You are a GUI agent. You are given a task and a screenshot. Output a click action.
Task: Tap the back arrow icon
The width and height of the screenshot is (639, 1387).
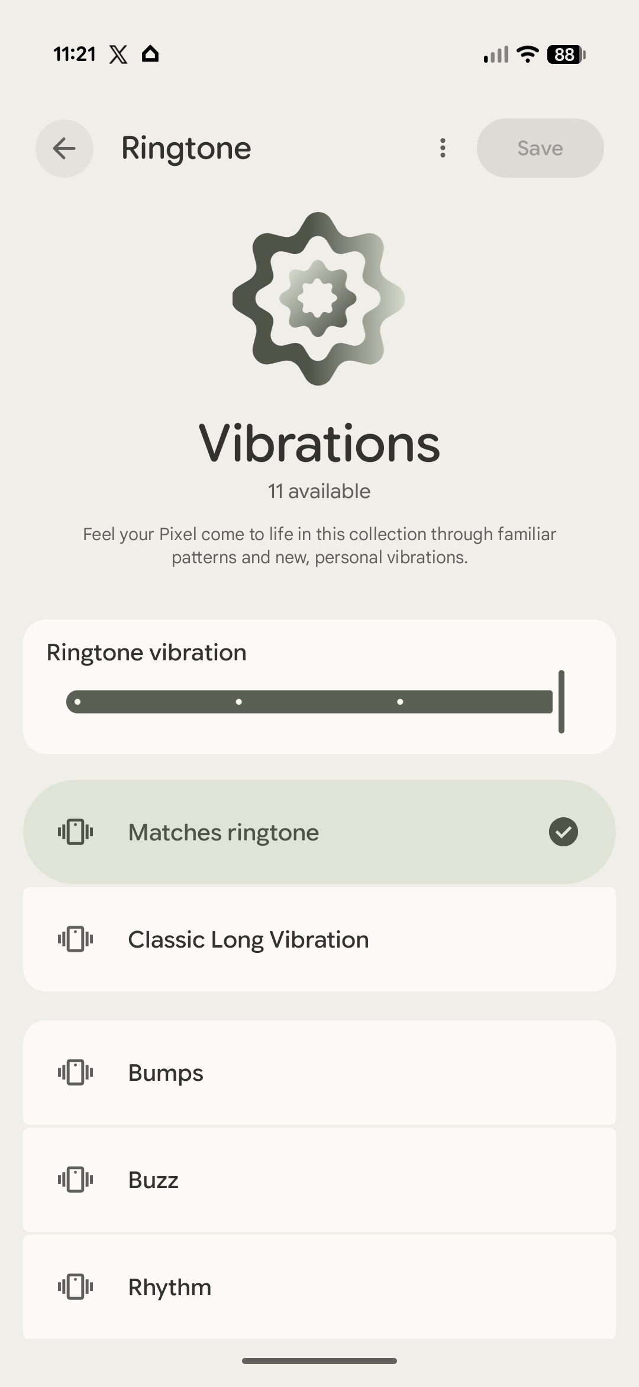coord(64,148)
